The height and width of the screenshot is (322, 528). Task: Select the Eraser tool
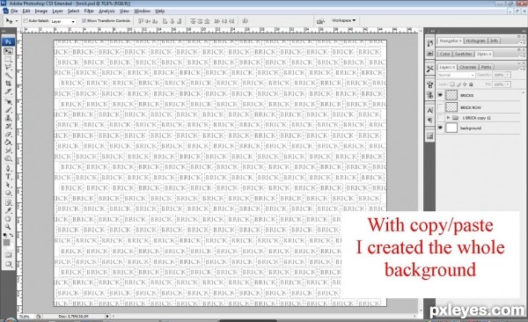(x=8, y=134)
